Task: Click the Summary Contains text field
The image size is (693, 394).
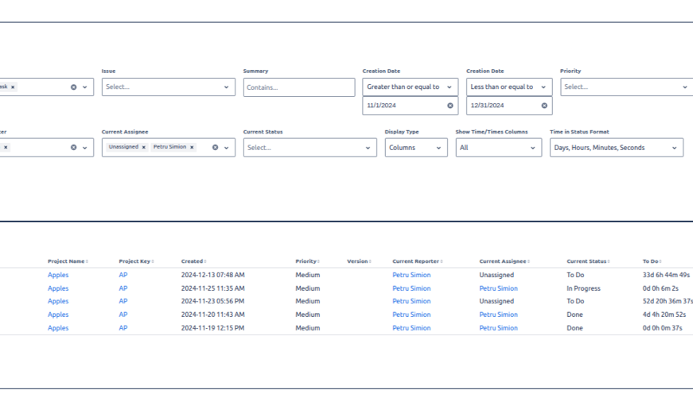Action: (298, 87)
